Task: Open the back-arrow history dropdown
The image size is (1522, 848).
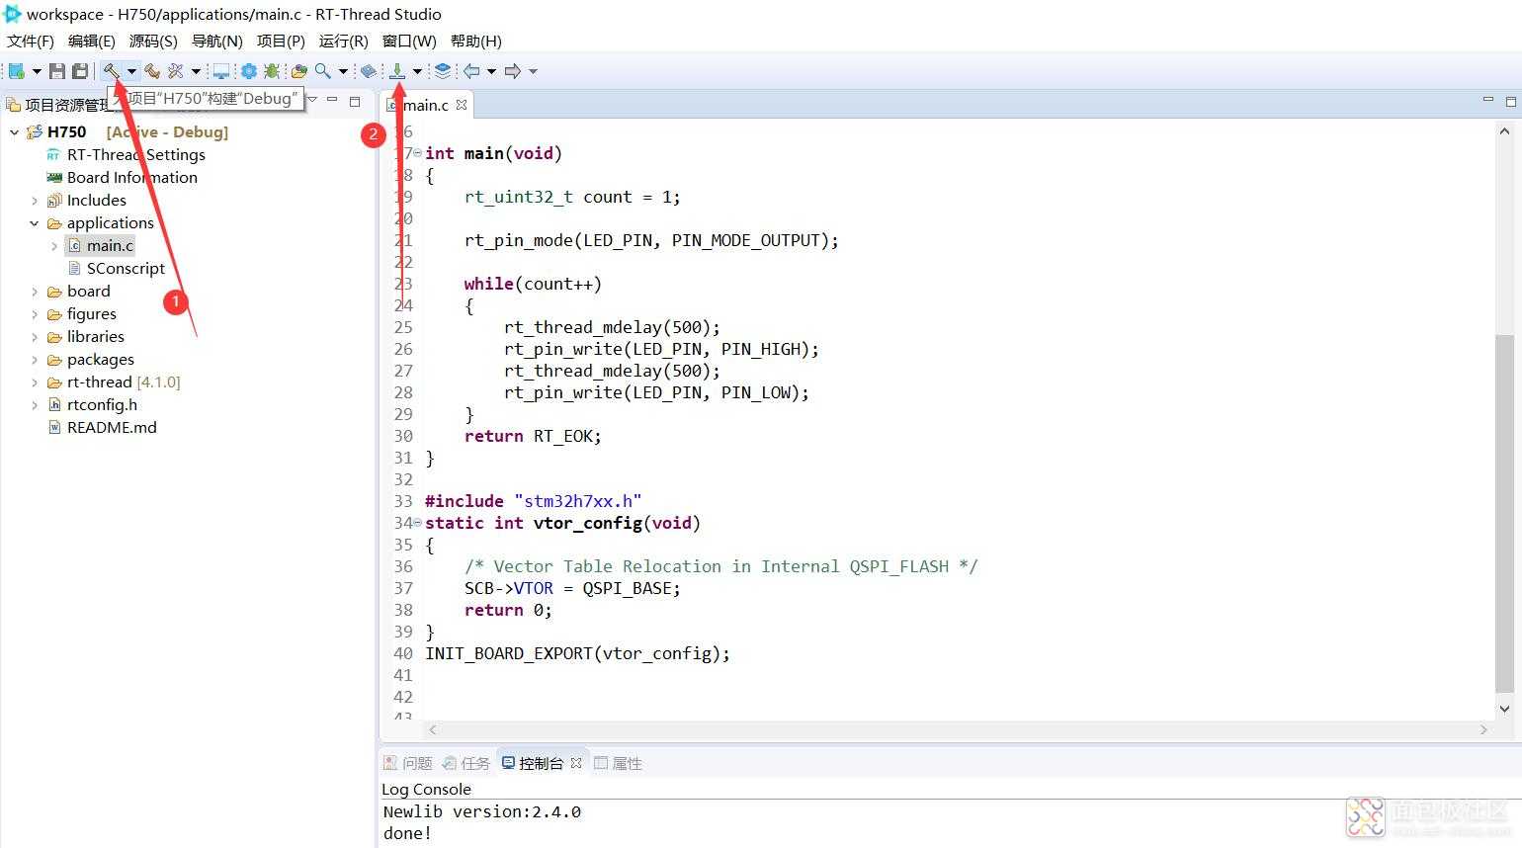Action: (491, 71)
